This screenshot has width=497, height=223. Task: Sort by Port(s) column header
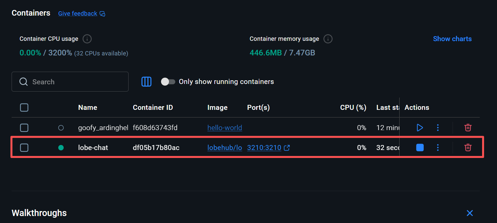258,108
